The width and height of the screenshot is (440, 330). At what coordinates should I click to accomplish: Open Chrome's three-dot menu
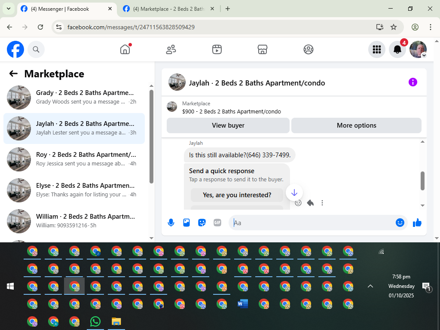(x=431, y=27)
